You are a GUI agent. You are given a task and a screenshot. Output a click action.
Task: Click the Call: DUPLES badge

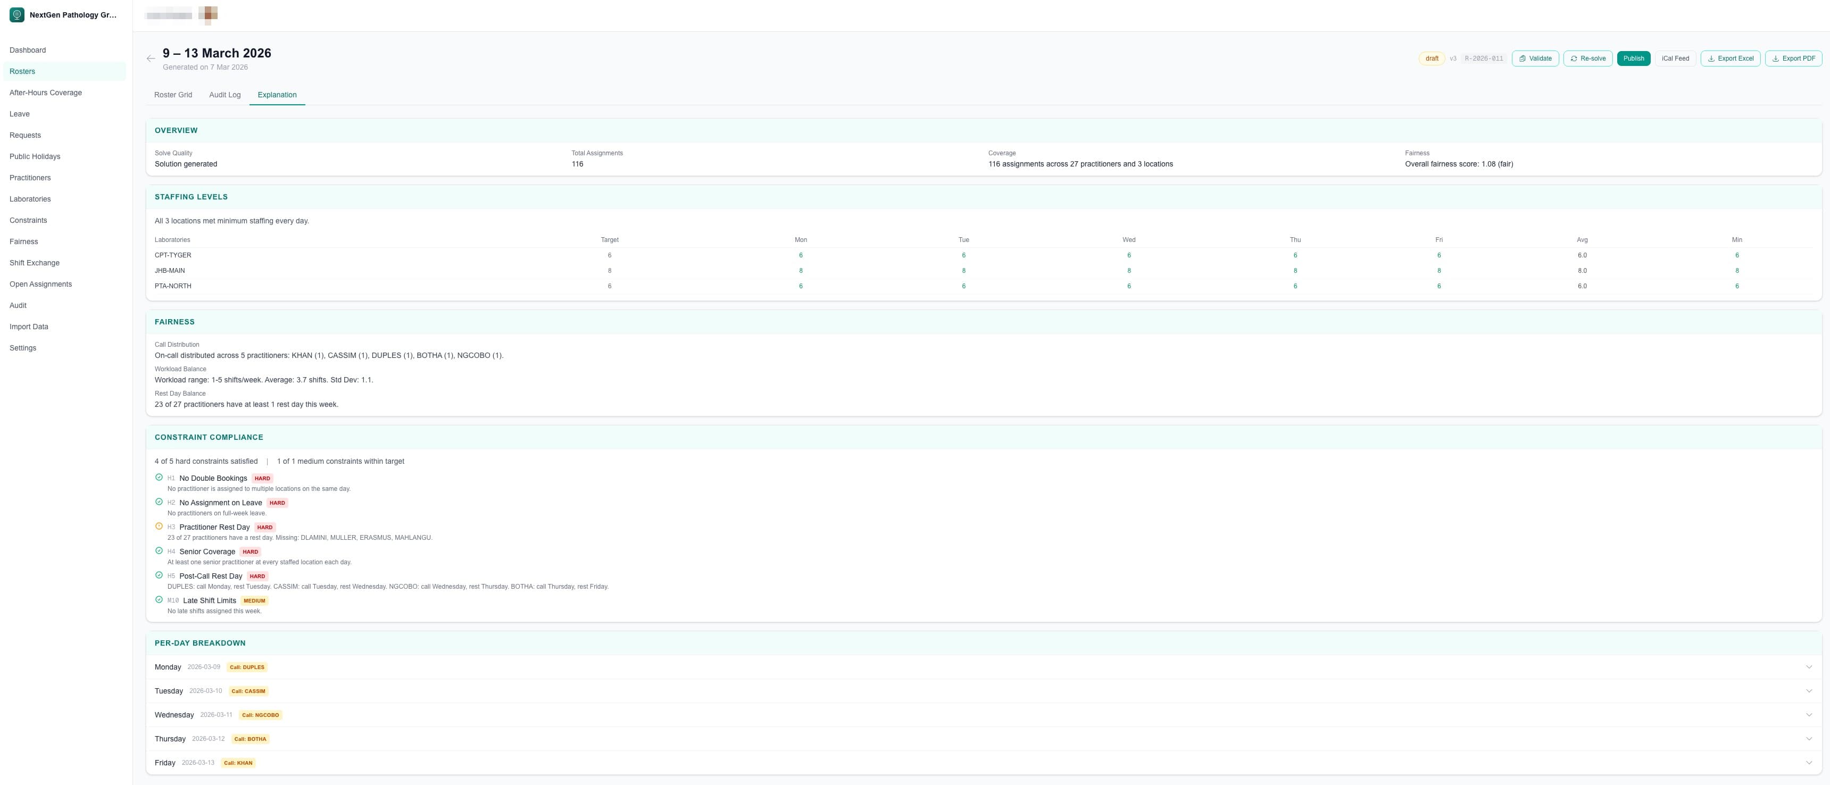pos(247,668)
